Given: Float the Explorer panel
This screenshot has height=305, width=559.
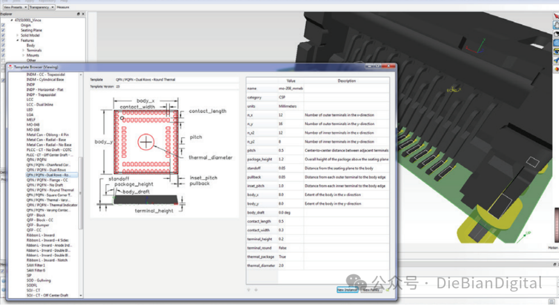Looking at the screenshot, I should (x=79, y=14).
